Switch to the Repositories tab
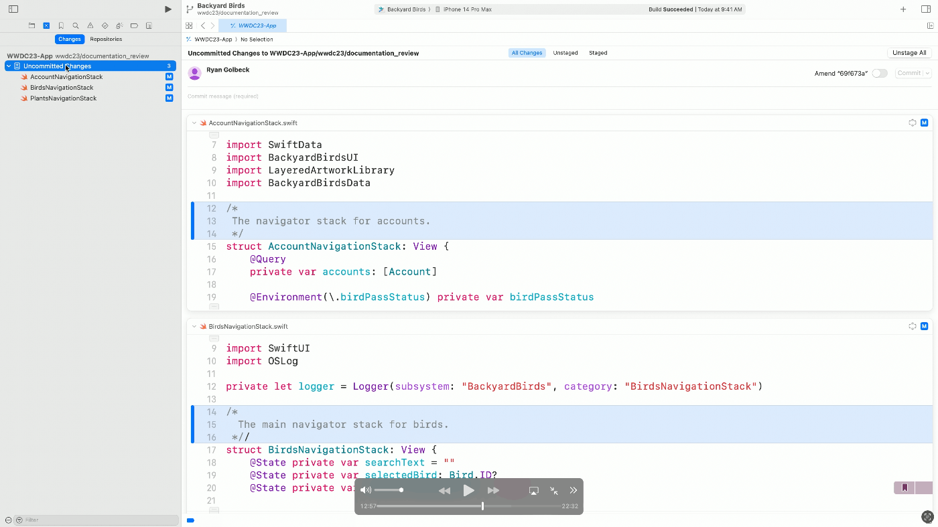938x527 pixels. coord(106,39)
